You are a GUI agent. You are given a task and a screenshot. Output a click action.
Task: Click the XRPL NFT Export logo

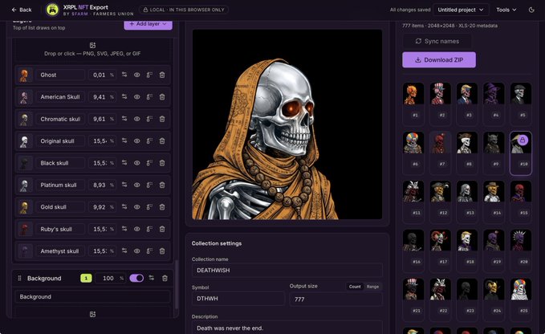[52, 10]
